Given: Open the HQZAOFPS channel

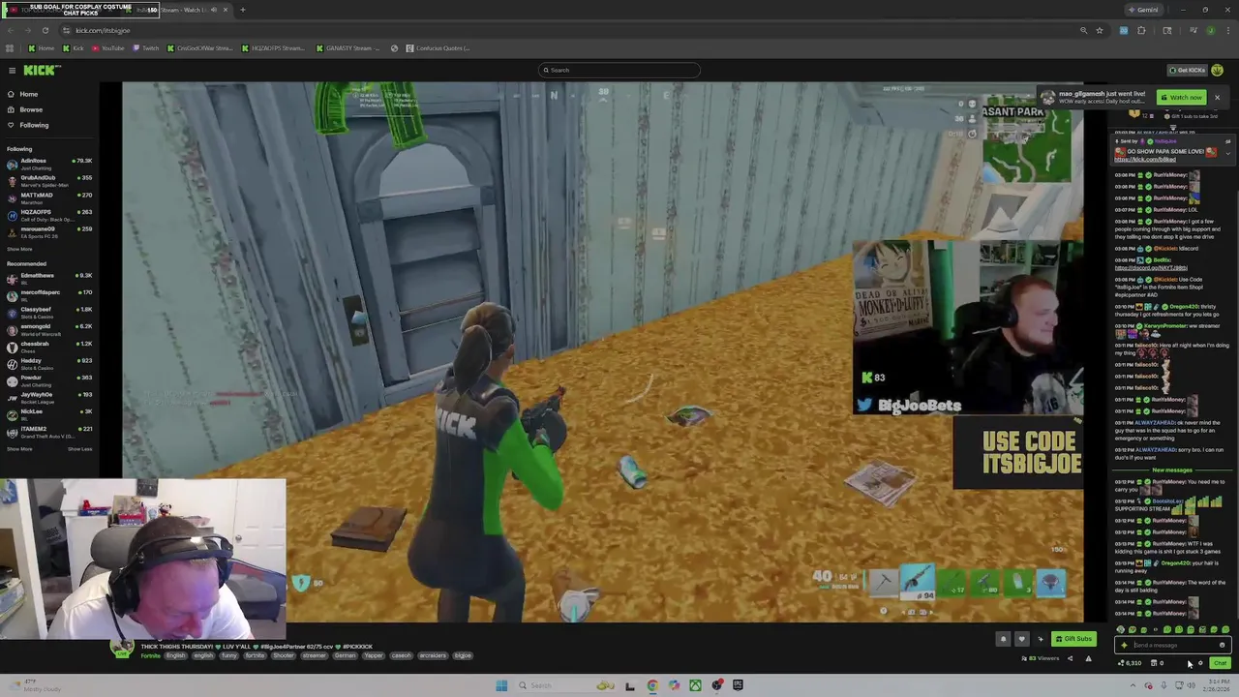Looking at the screenshot, I should [49, 215].
